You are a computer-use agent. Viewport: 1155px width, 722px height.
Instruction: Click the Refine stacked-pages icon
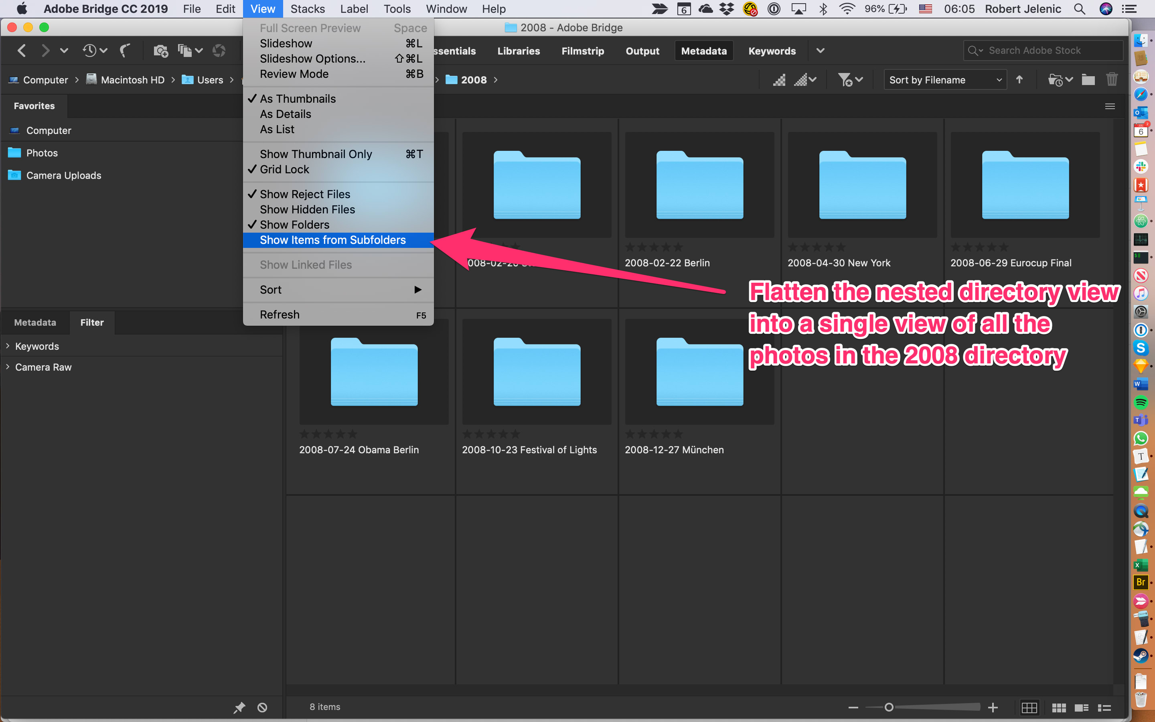coord(185,51)
